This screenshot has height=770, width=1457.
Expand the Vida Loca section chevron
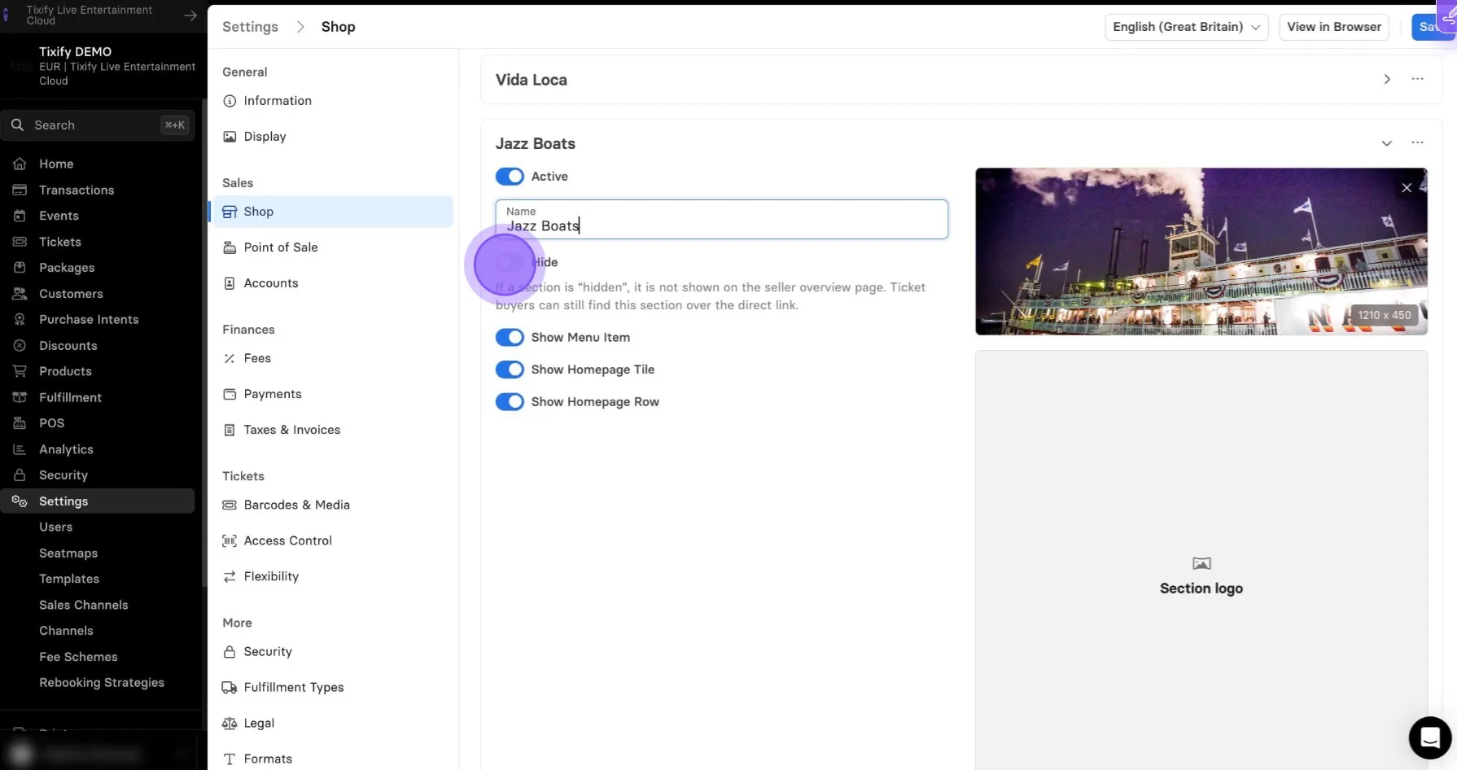(1386, 79)
